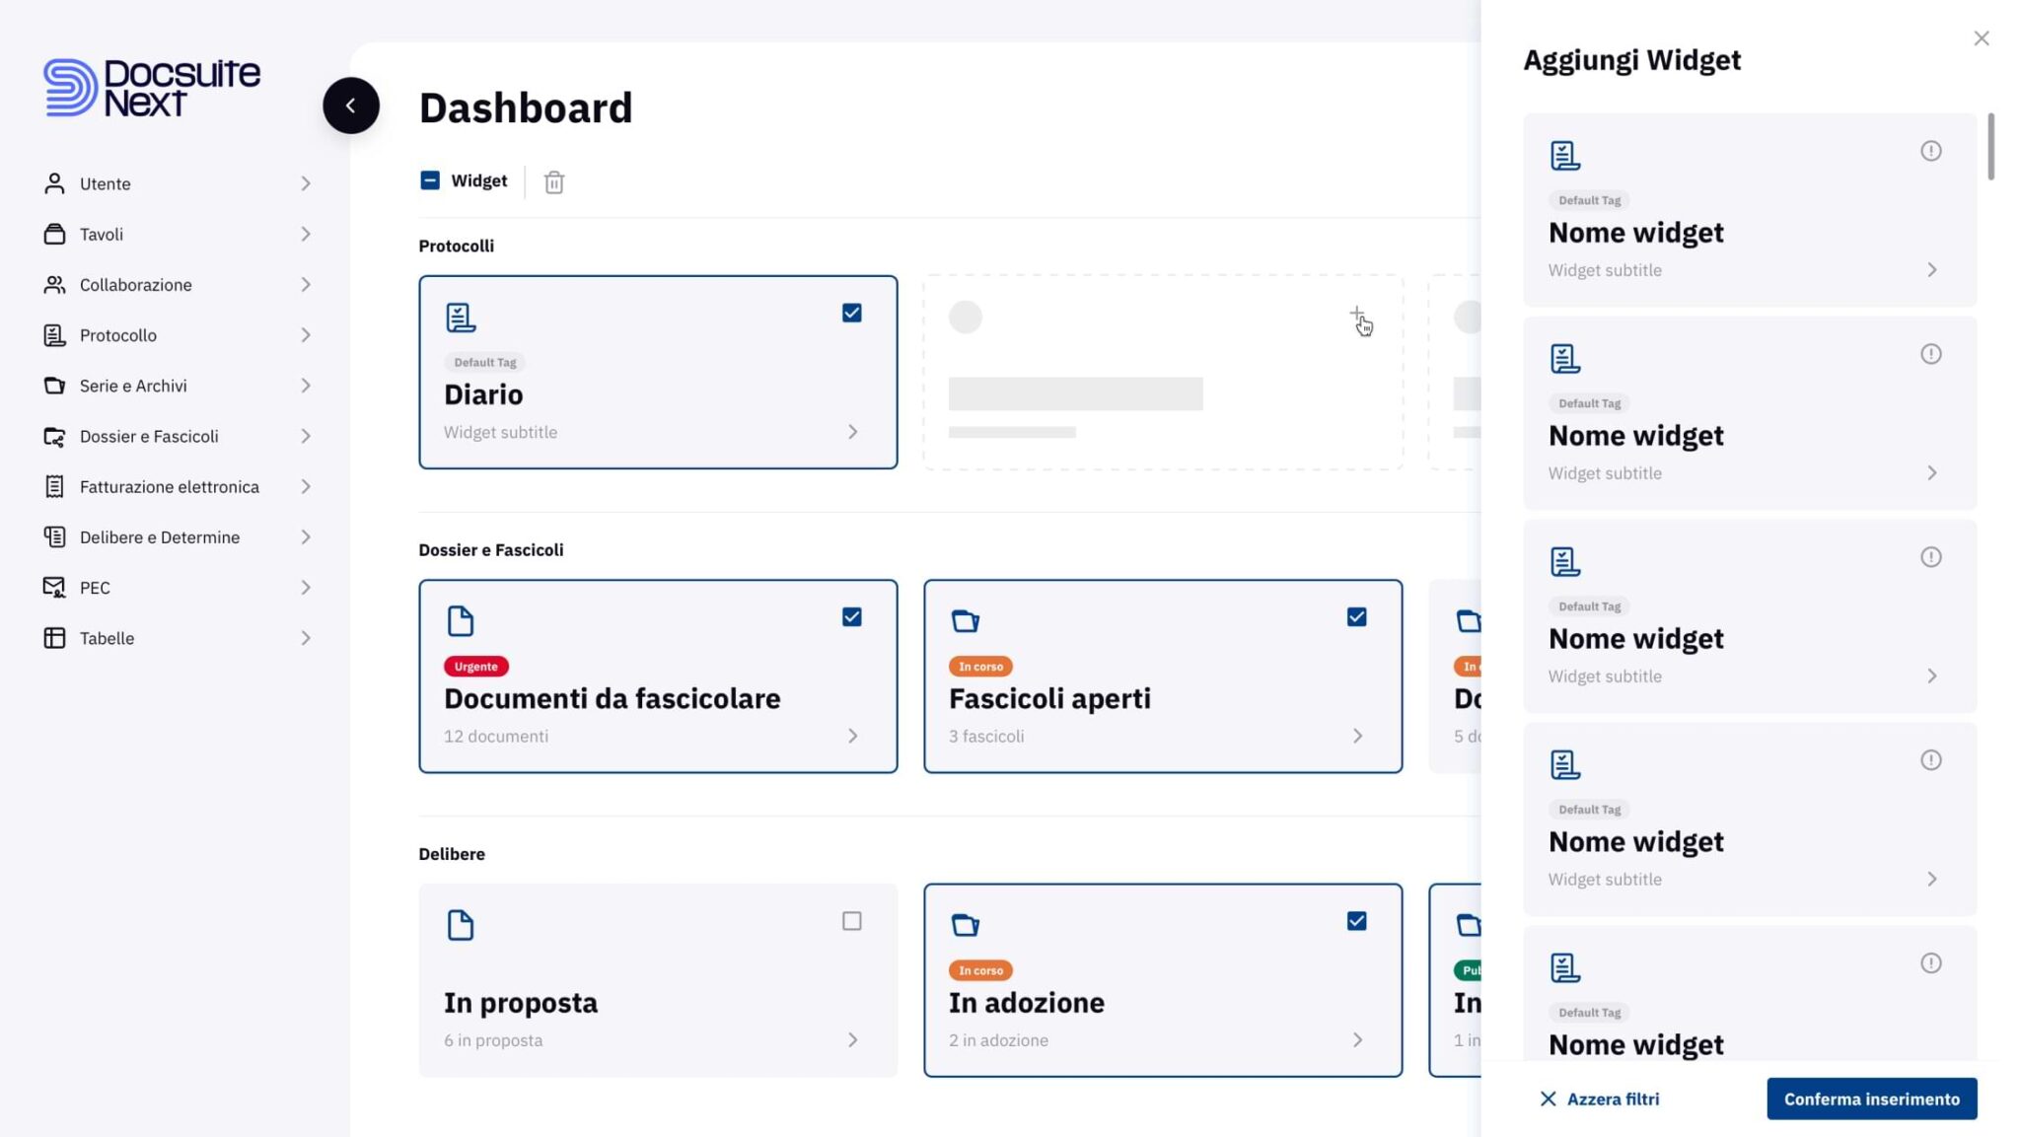Open the Protocollo section via its document icon
Screen dimensions: 2020x1137
coord(54,335)
